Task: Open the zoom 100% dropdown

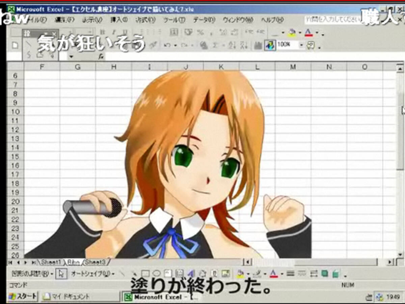Action: pos(301,45)
